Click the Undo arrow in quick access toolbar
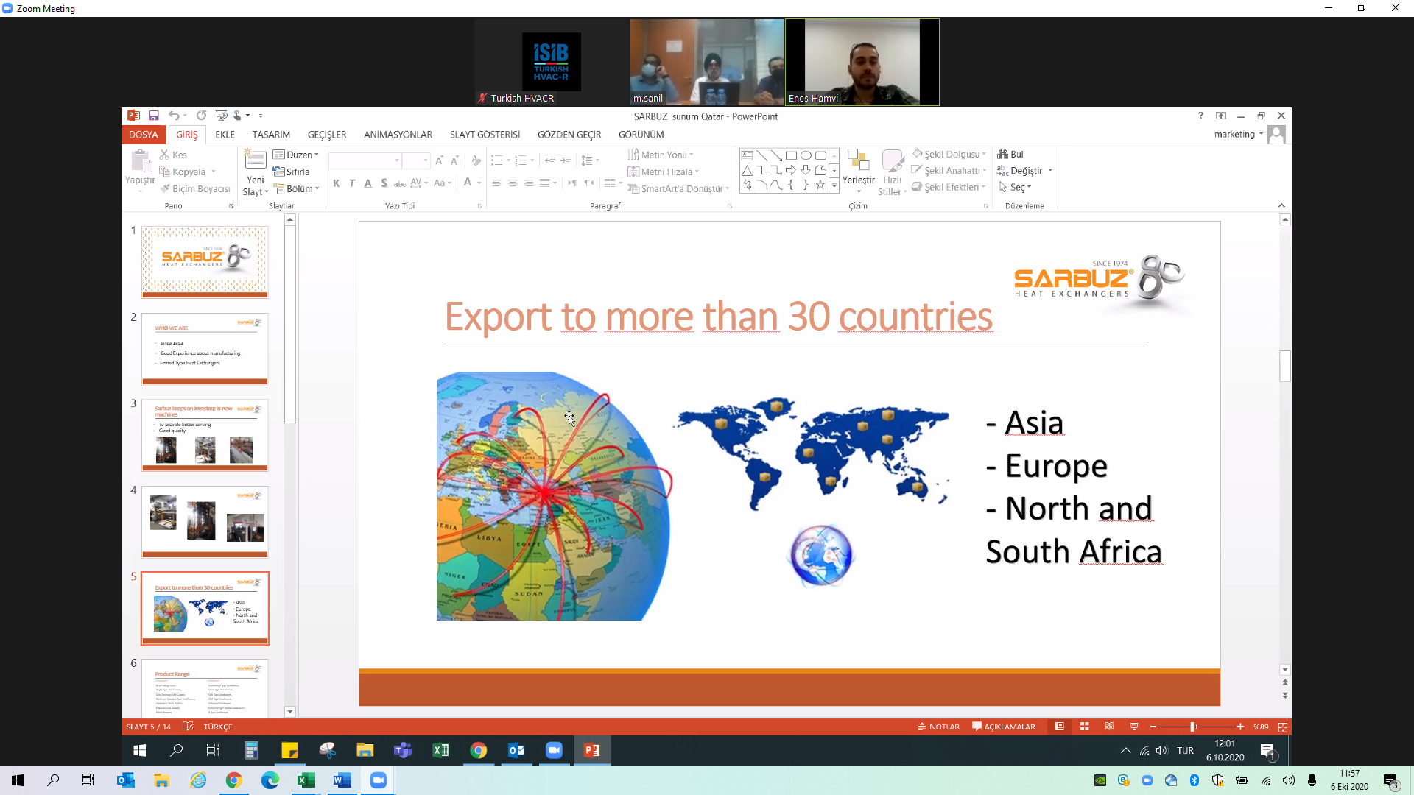The width and height of the screenshot is (1414, 795). coord(174,116)
